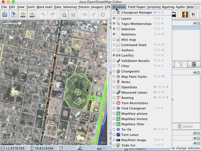Select the restaurant preset icon
The height and width of the screenshot is (151, 201).
point(193,14)
